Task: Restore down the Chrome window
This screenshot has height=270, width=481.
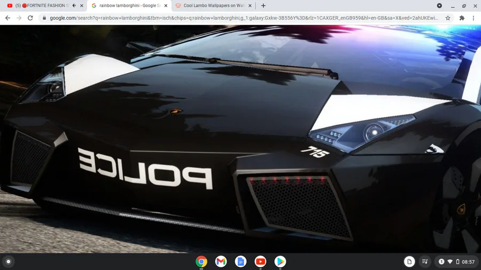Action: pyautogui.click(x=464, y=6)
